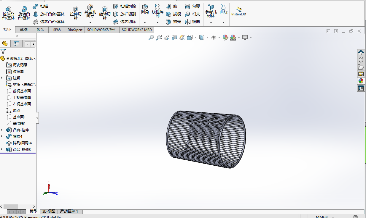Choose the 边界切除 boundary cut tool
366x218 pixels.
click(125, 22)
